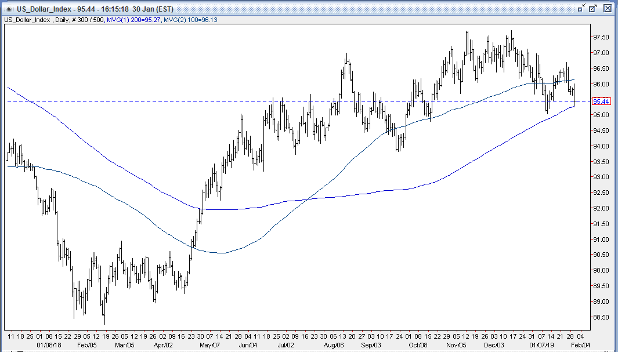
Task: Click the Feb/04 date axis label
Action: 580,345
